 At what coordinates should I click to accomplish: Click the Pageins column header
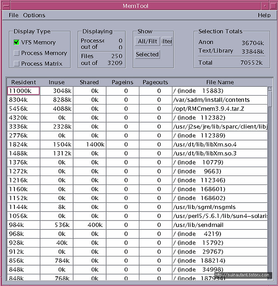click(x=122, y=82)
